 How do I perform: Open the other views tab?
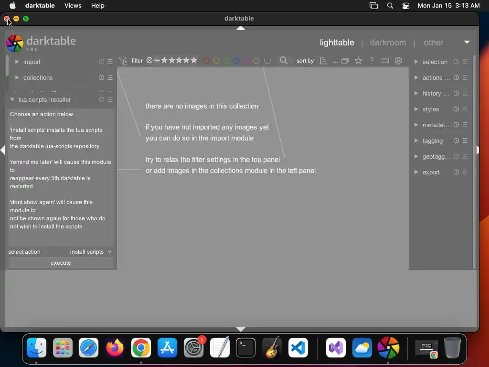(x=434, y=43)
